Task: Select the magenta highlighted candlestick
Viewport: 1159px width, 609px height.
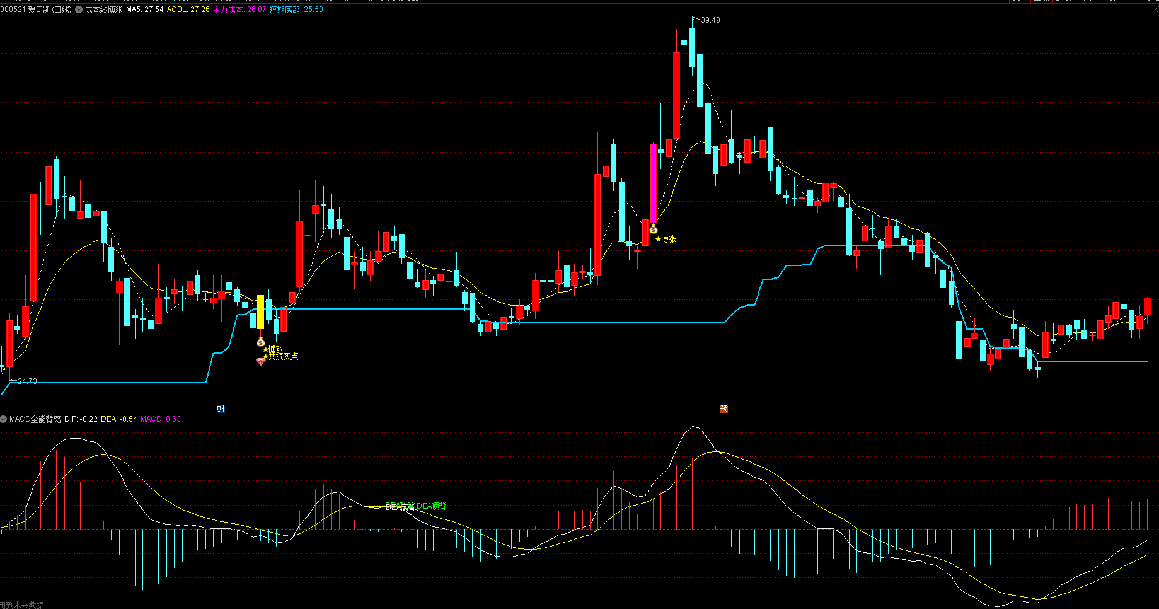Action: click(x=654, y=183)
